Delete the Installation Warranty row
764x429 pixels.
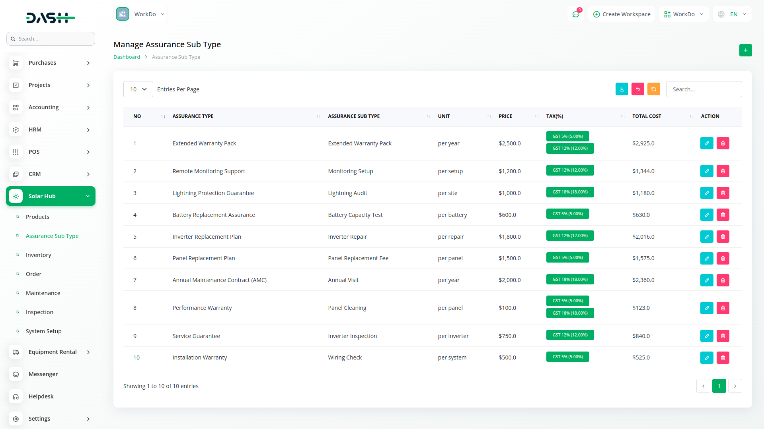pos(723,357)
